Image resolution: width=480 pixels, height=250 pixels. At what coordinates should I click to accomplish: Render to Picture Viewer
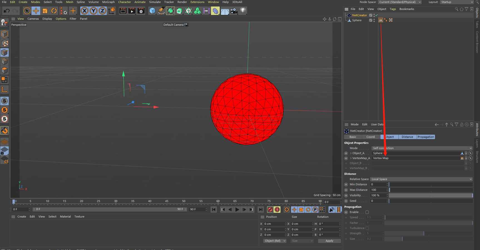(x=132, y=11)
